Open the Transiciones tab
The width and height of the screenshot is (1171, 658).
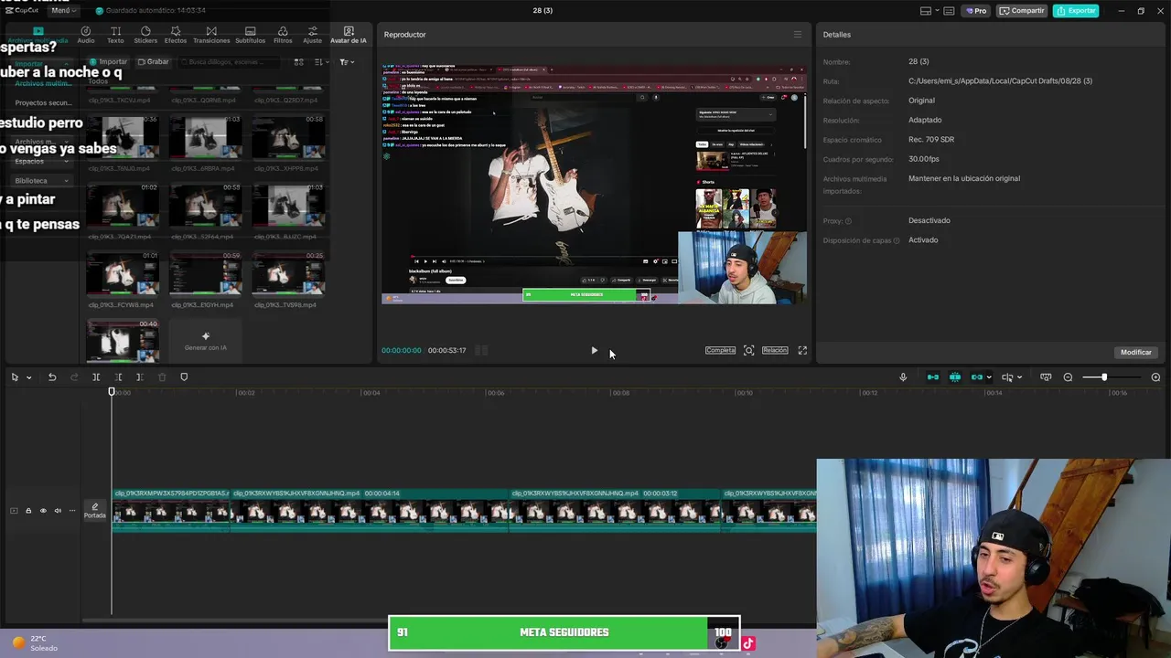click(x=211, y=35)
